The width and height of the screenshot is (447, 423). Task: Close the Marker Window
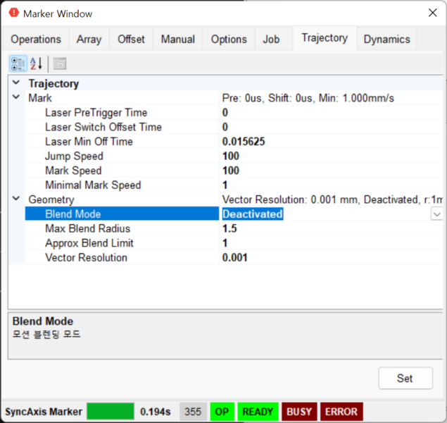click(431, 13)
